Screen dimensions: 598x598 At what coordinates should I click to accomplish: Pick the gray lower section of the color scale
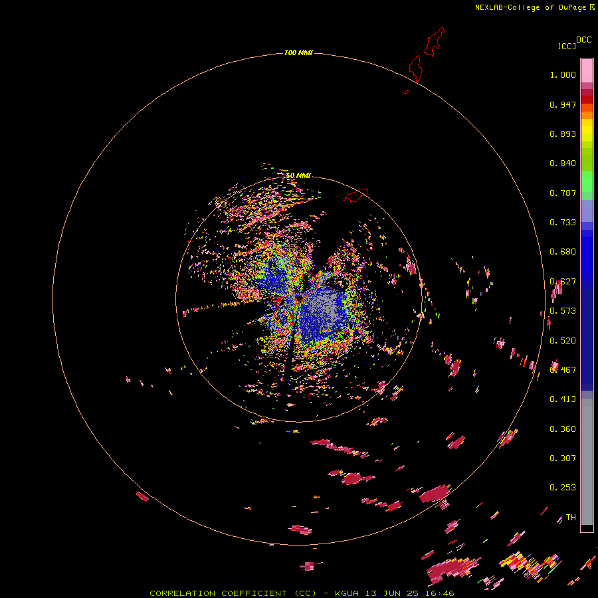click(x=587, y=462)
